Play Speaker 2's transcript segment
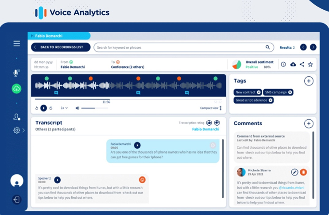Viewport: 329px width, 215px height. click(x=57, y=180)
